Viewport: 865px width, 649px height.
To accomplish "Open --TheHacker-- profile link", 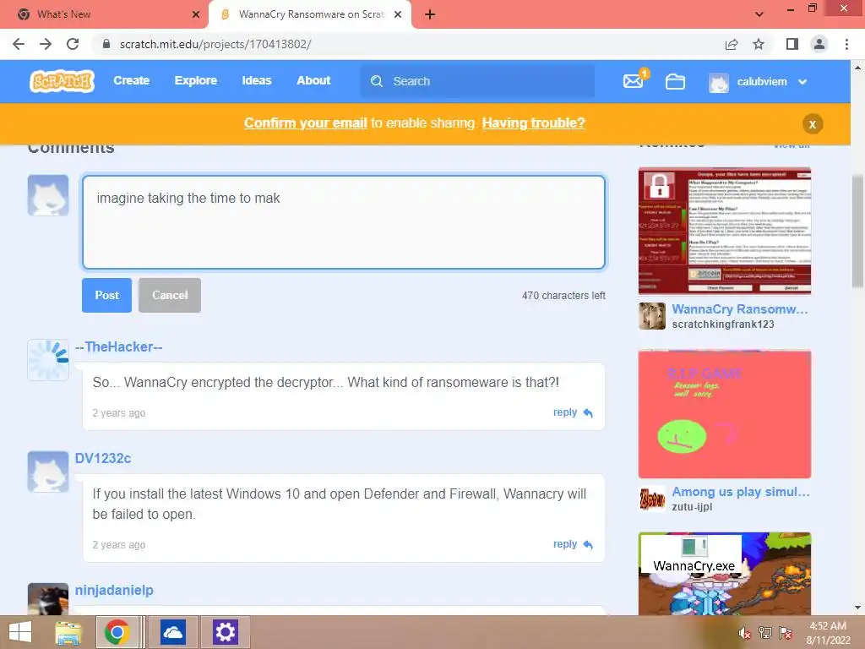I will point(118,346).
